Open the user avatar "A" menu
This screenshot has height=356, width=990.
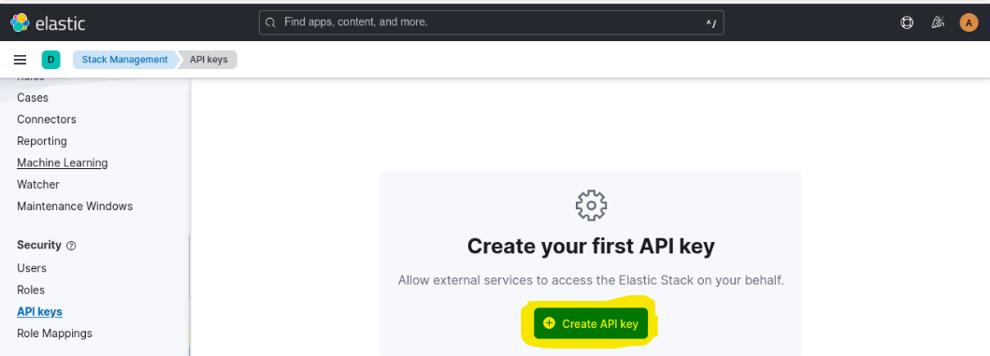click(x=968, y=22)
